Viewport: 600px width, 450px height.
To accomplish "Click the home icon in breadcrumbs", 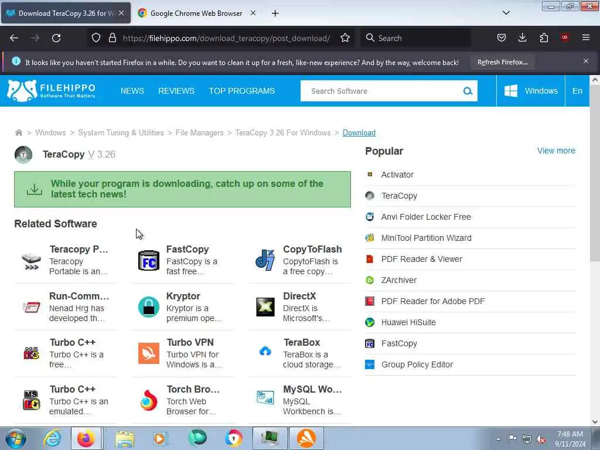I will click(18, 133).
